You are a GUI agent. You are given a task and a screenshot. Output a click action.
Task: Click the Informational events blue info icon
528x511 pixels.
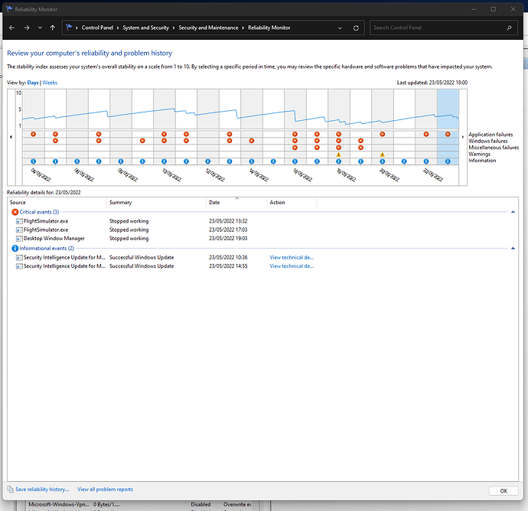click(15, 249)
